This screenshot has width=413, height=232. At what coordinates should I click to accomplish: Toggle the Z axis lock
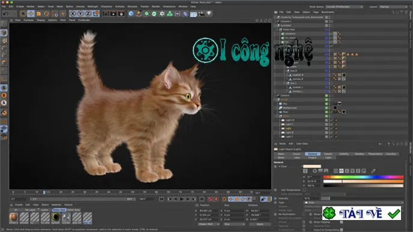pyautogui.click(x=88, y=13)
